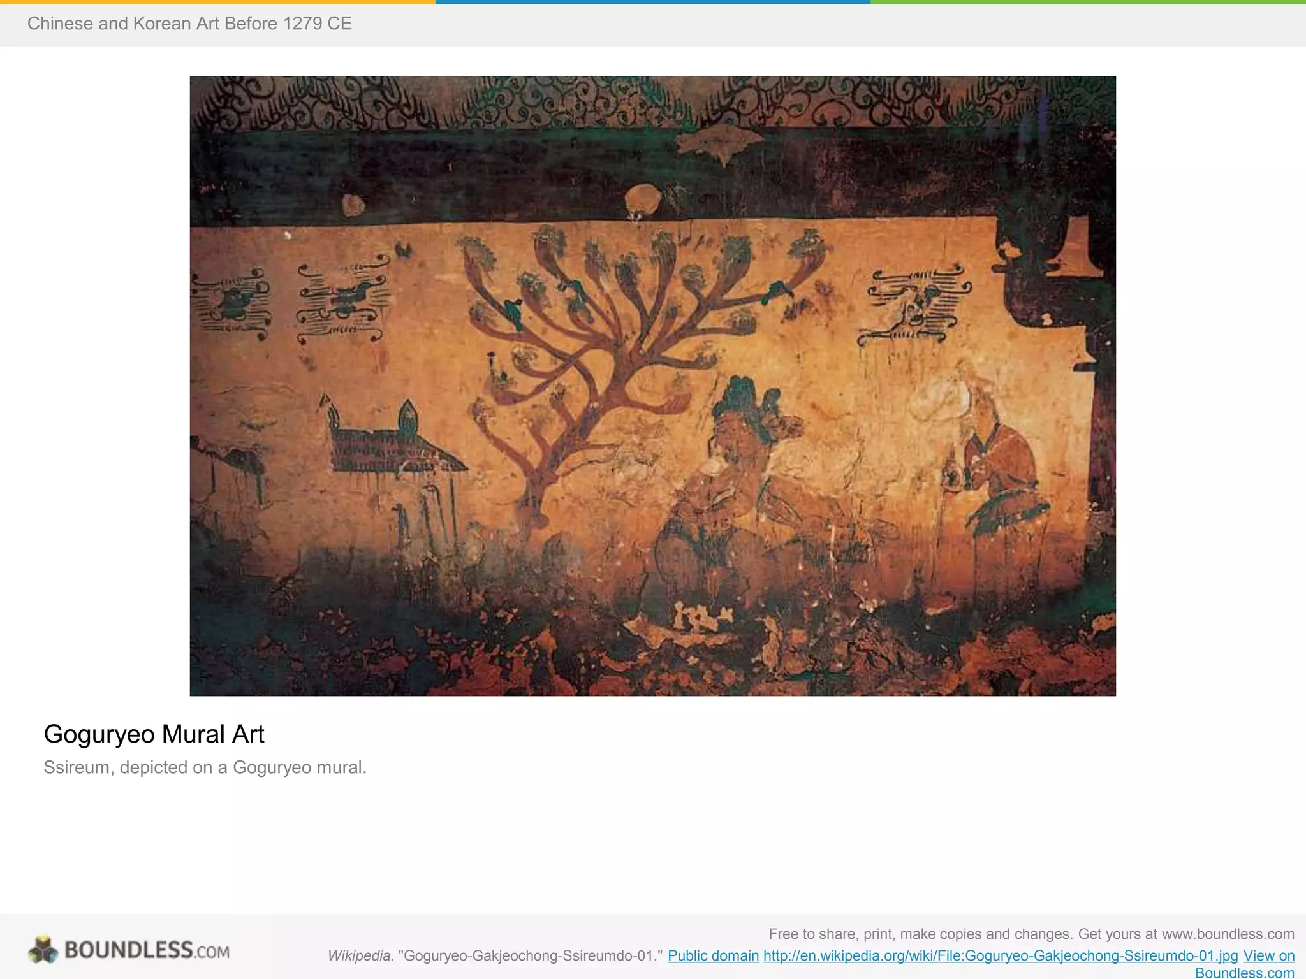The height and width of the screenshot is (979, 1306).
Task: Open the Public domain link
Action: 713,955
